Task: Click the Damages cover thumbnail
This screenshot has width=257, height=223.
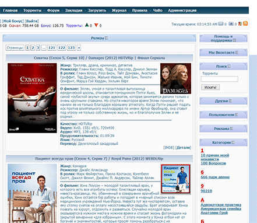Action: coord(175,78)
